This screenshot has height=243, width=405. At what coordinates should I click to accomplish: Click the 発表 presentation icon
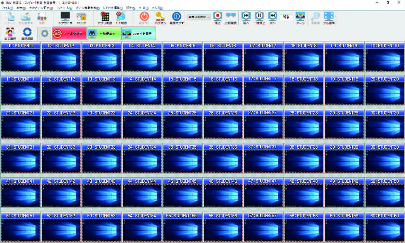42,18
